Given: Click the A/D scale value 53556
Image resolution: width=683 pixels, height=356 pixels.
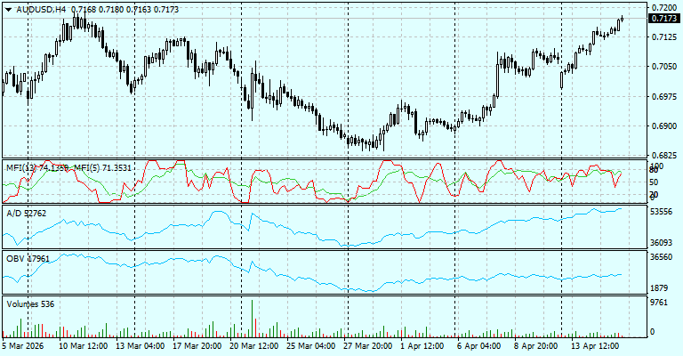Looking at the screenshot, I should tap(662, 212).
